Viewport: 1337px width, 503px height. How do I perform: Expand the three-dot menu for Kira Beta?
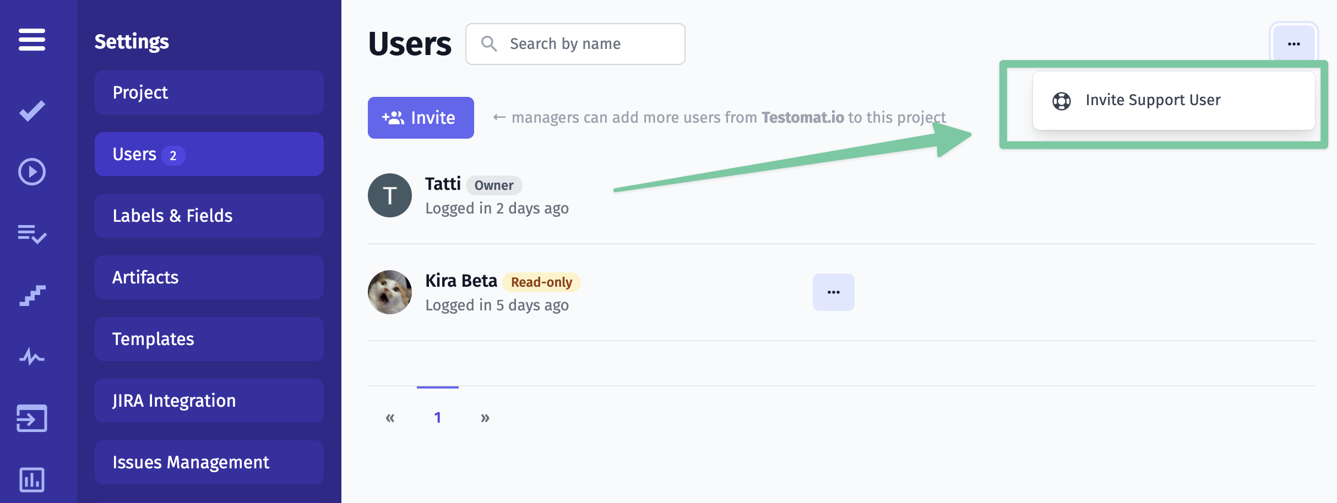[834, 292]
